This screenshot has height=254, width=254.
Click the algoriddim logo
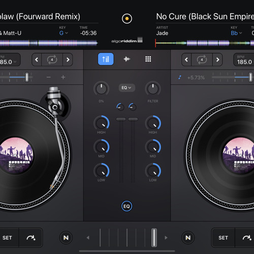[127, 40]
